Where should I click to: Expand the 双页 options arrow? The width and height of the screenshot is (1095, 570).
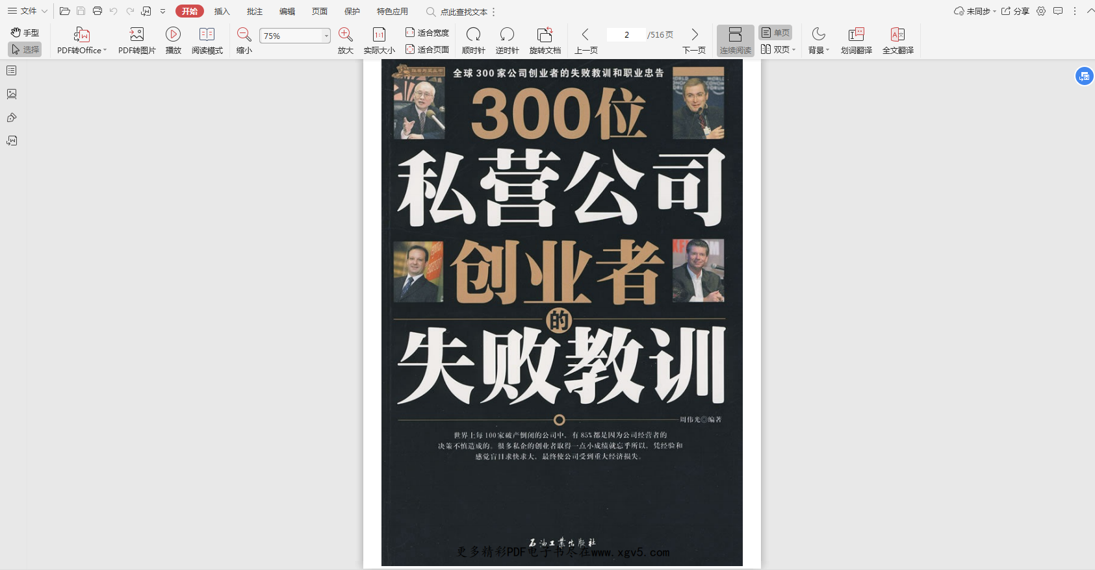tap(794, 49)
